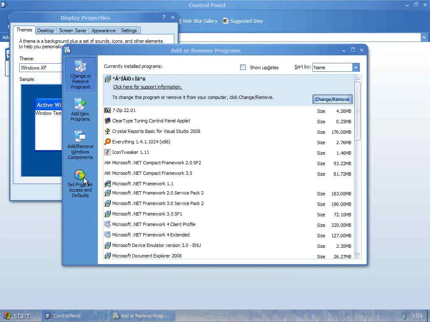Click the program list scrollbar thumb
Image resolution: width=430 pixels, height=322 pixels.
pyautogui.click(x=358, y=111)
